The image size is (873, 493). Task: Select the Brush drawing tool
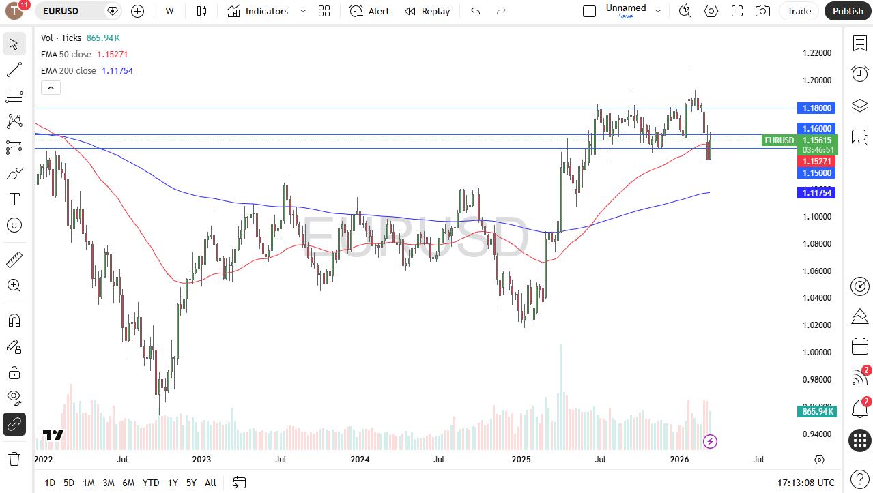tap(14, 173)
